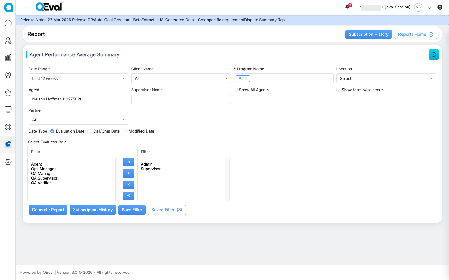Open the notifications bell icon

[x=347, y=7]
